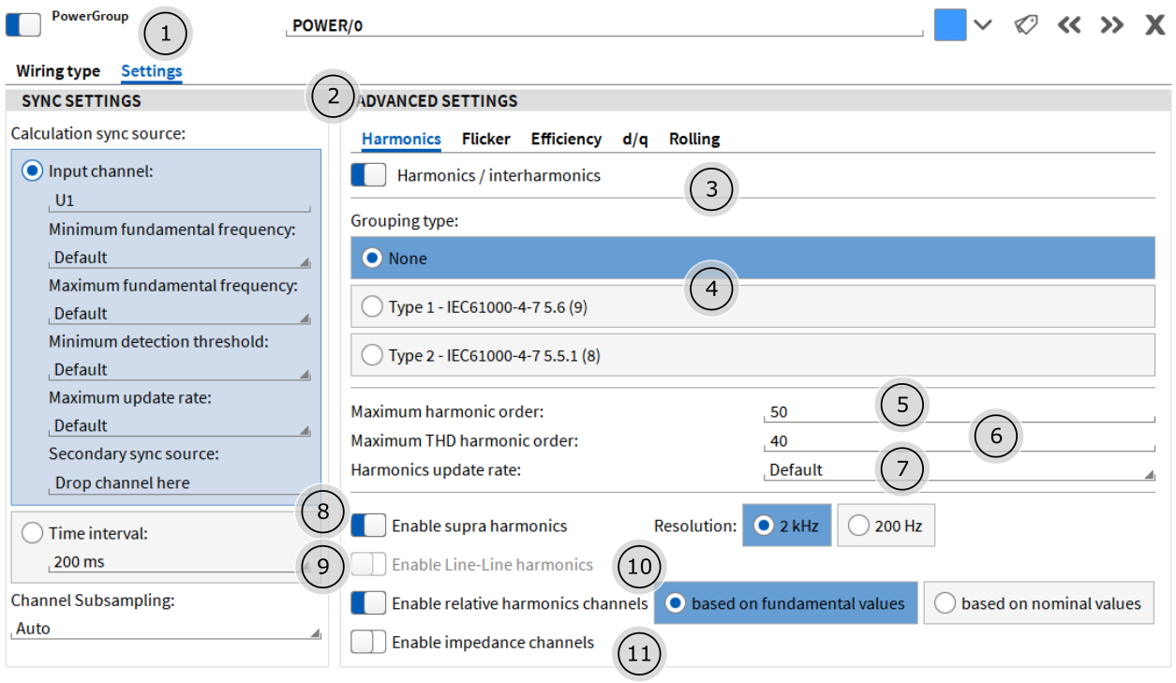Open the Harmonics tab
The width and height of the screenshot is (1176, 683).
[401, 139]
